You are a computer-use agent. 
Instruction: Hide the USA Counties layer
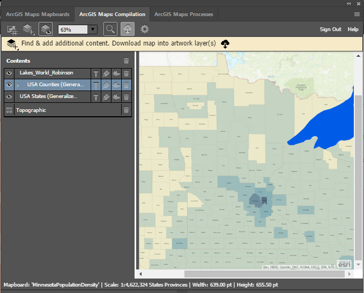click(x=9, y=85)
